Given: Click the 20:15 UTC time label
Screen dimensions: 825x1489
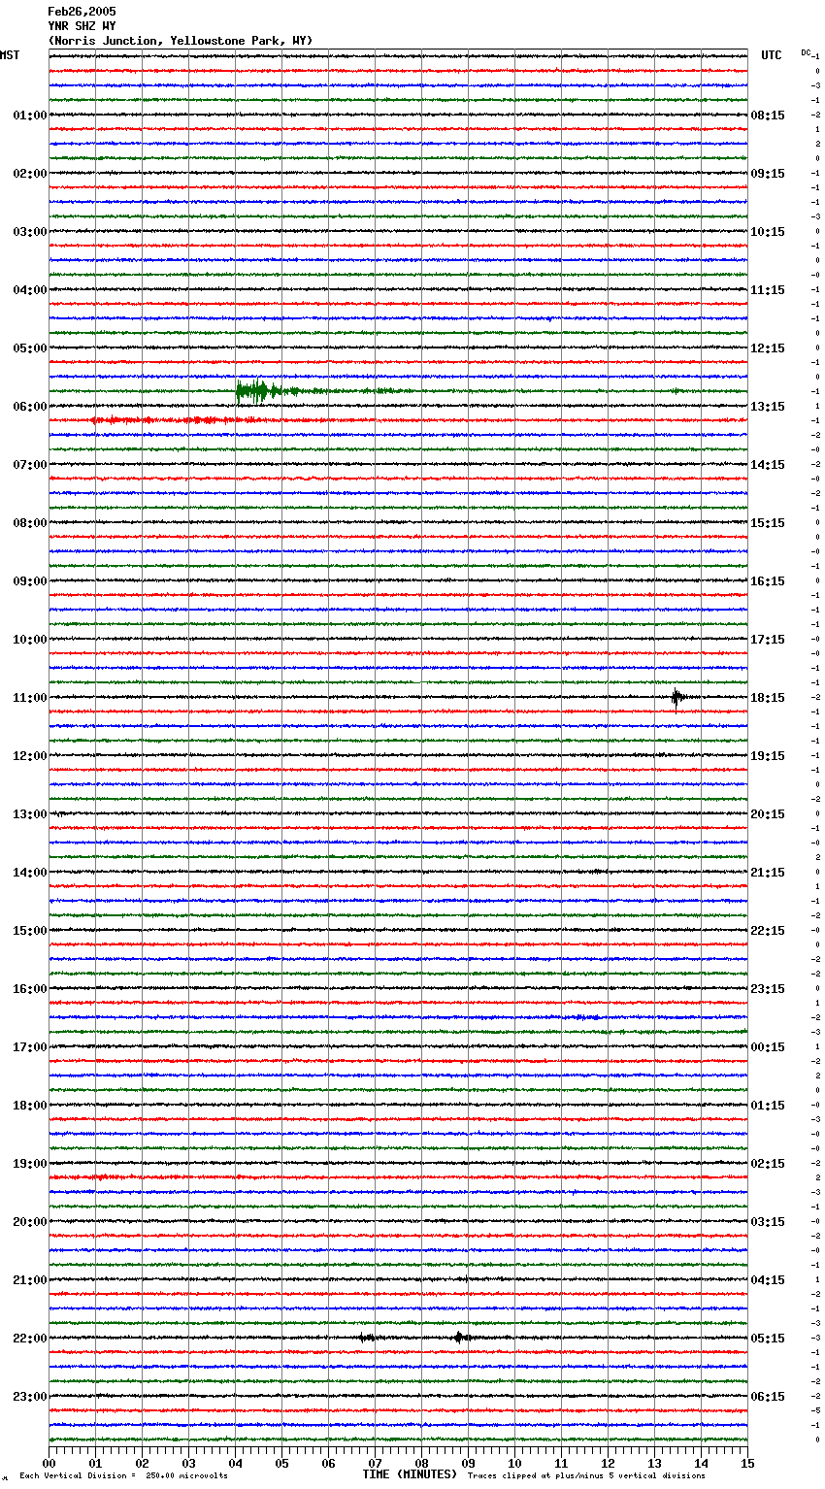Looking at the screenshot, I should coord(768,814).
